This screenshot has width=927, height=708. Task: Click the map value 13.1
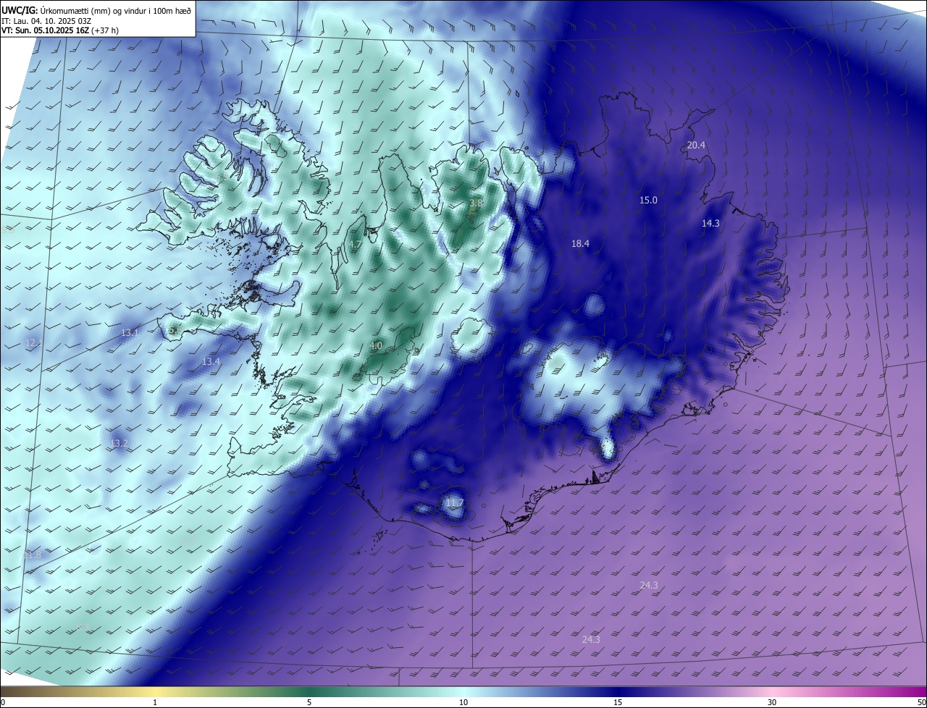click(x=129, y=333)
